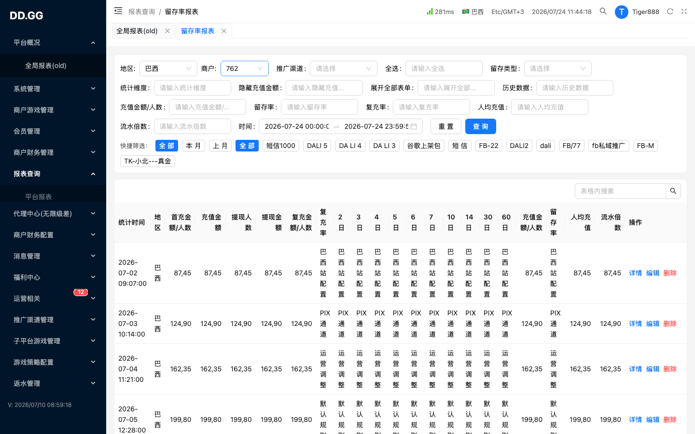Click 删除 for the 2026-07-04 row
This screenshot has height=434, width=695.
point(670,369)
